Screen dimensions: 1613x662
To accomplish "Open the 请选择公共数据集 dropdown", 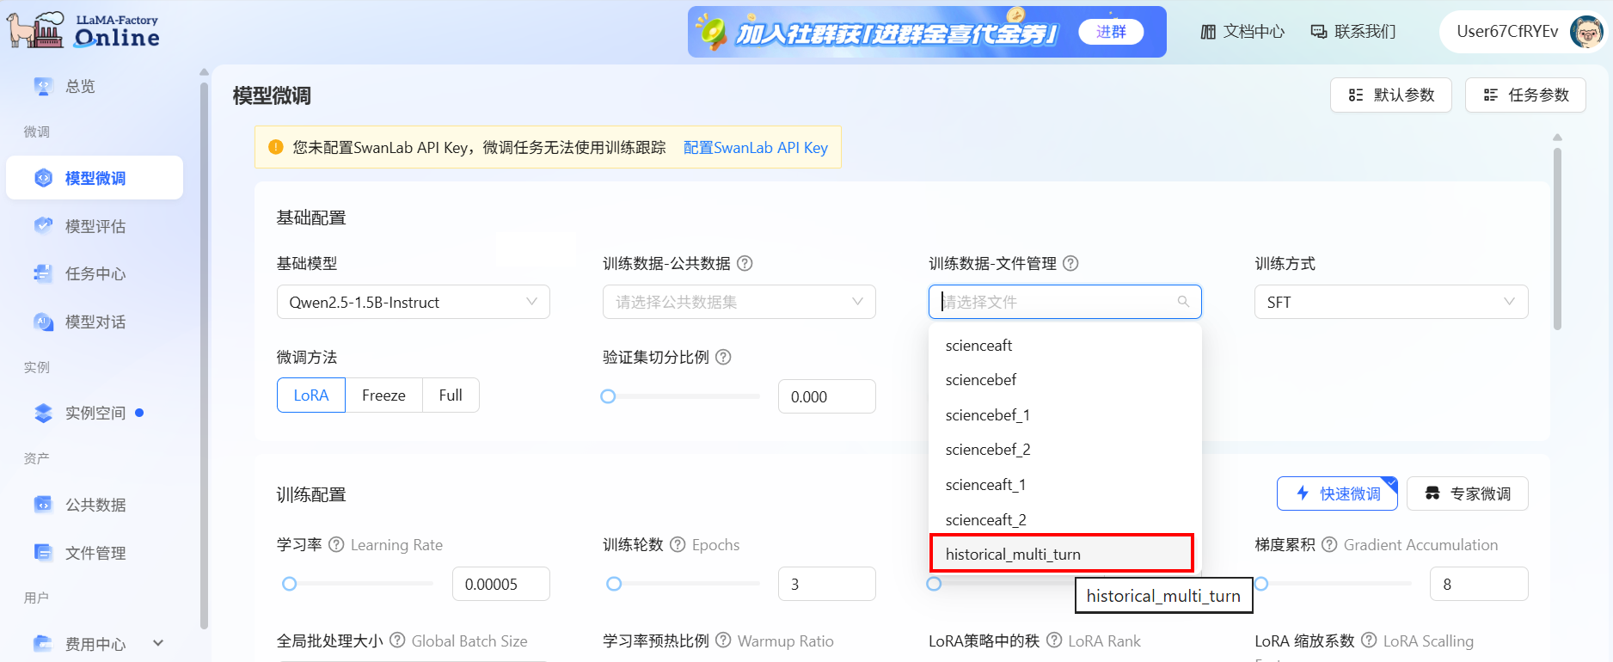I will 739,302.
